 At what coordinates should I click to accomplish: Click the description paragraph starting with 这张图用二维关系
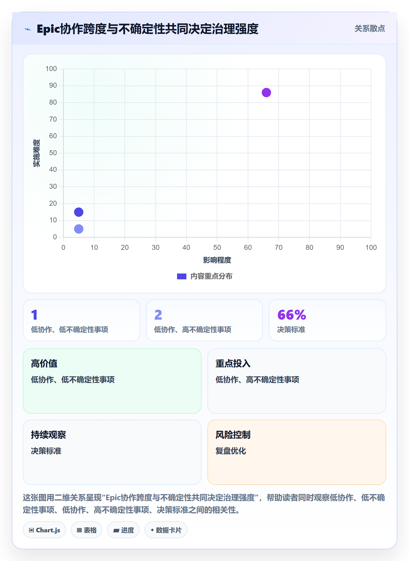coord(204,504)
